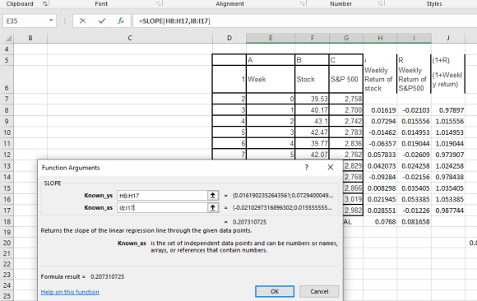
Task: Open the Number group dialog launcher
Action: point(380,3)
